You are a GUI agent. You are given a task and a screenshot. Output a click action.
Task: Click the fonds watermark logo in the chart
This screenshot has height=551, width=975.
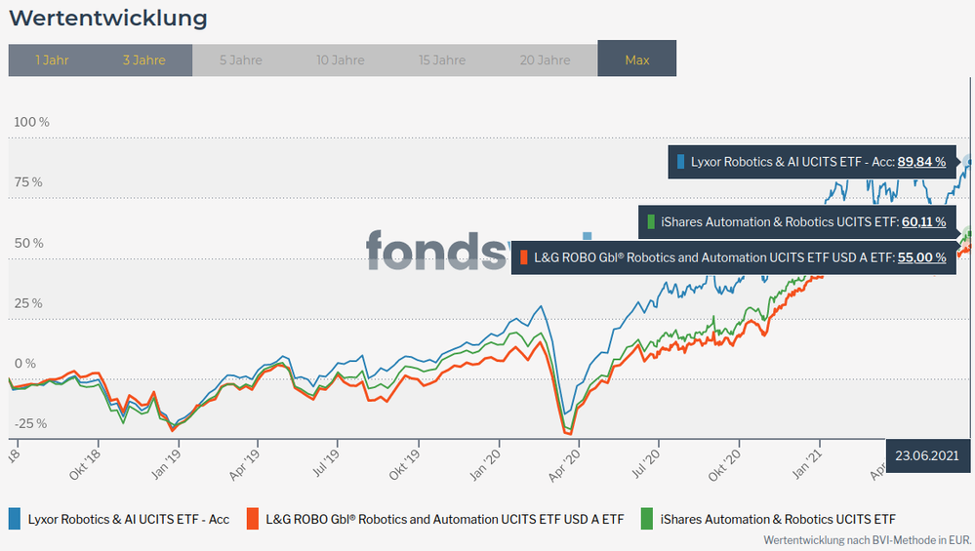(x=437, y=250)
